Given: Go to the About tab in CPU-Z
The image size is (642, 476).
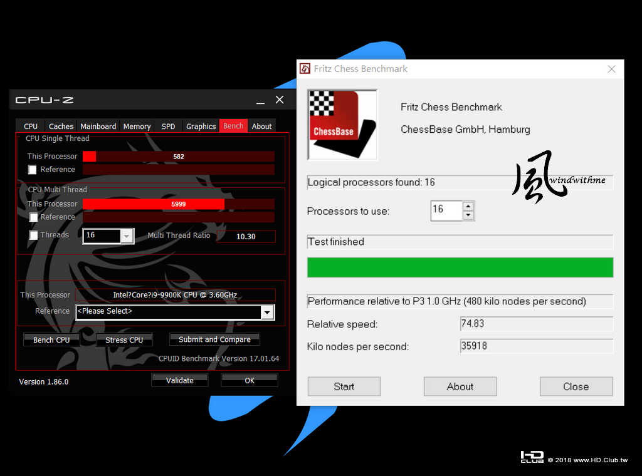Looking at the screenshot, I should tap(261, 127).
